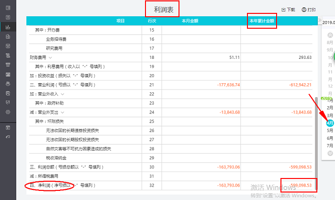Select the 研究费用 row label
Viewport: 335px width, 200px height.
pyautogui.click(x=54, y=48)
